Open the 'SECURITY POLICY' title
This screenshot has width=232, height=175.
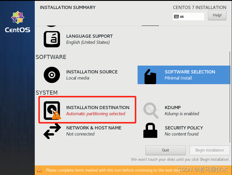click(x=184, y=128)
